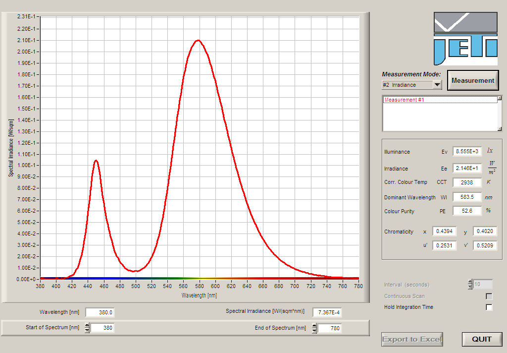Click the End of Spectrum value field
This screenshot has height=353, width=507.
pos(329,328)
